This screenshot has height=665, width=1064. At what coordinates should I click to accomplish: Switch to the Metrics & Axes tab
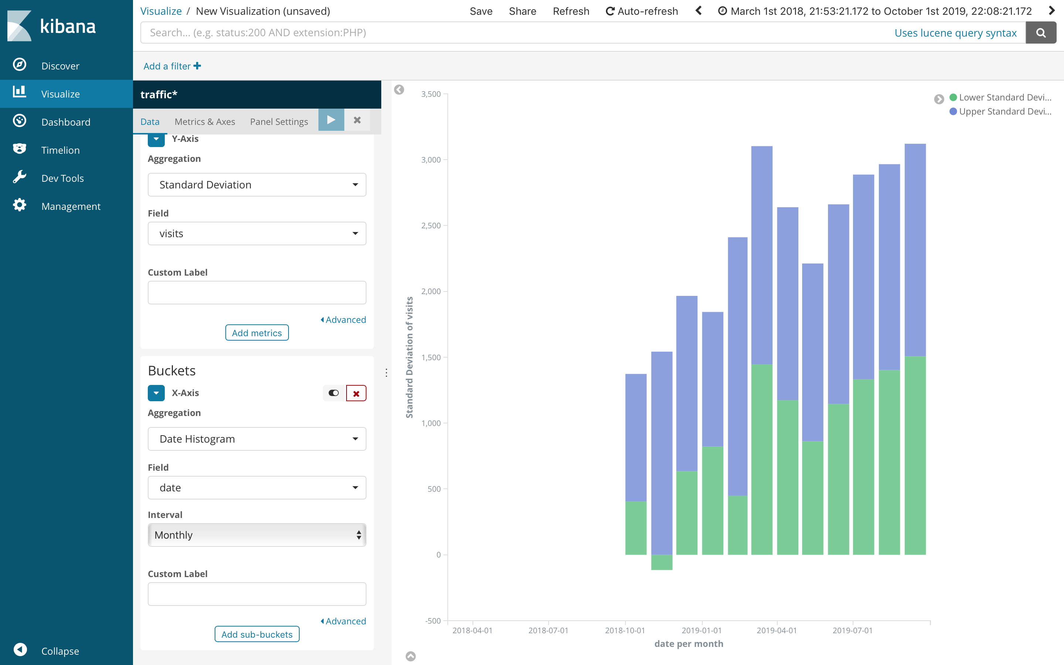pyautogui.click(x=204, y=122)
